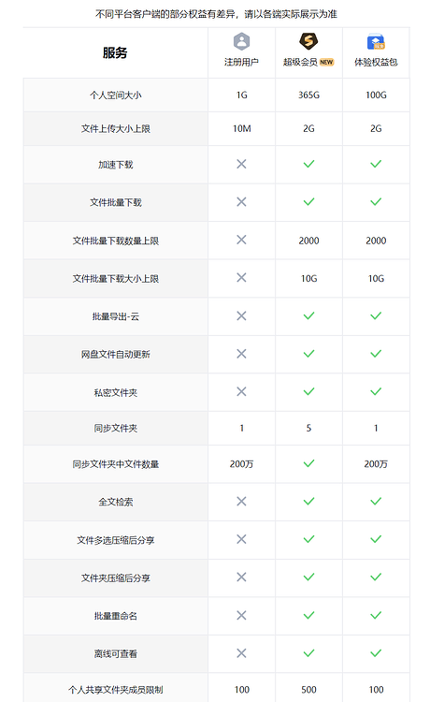Click the NEW tag beside 超级会员
The height and width of the screenshot is (702, 430).
pyautogui.click(x=327, y=62)
